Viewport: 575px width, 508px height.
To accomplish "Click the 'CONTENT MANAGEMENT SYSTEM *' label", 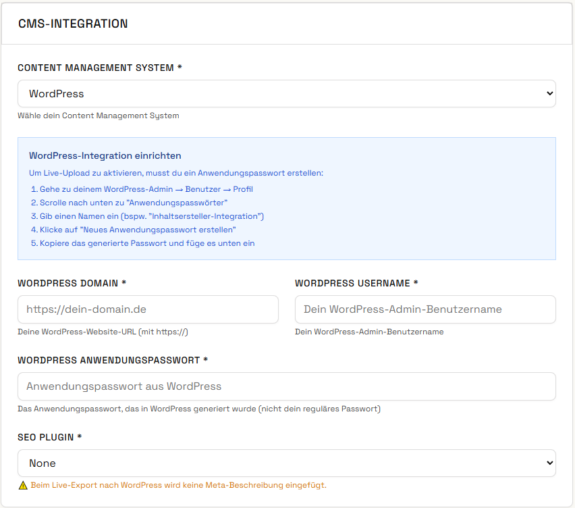I will pyautogui.click(x=100, y=68).
